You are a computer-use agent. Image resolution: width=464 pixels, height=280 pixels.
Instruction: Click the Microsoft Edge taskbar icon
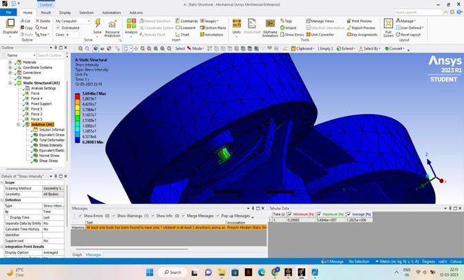coord(262,272)
